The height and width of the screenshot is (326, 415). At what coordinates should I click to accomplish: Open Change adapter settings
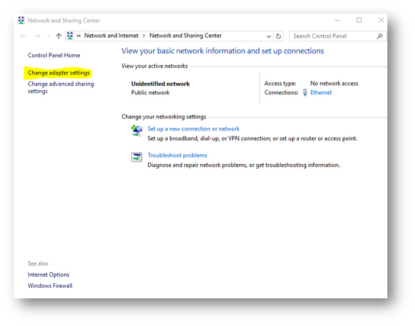coord(59,72)
